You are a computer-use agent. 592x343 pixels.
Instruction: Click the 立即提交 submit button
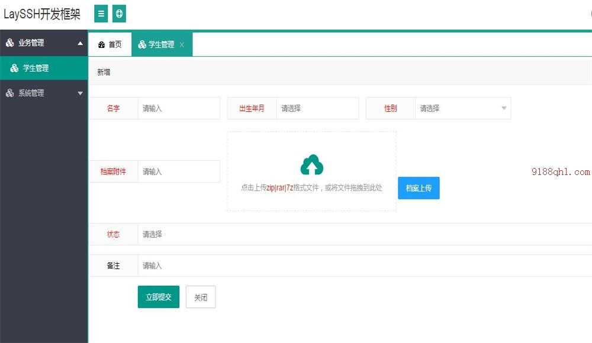[158, 296]
